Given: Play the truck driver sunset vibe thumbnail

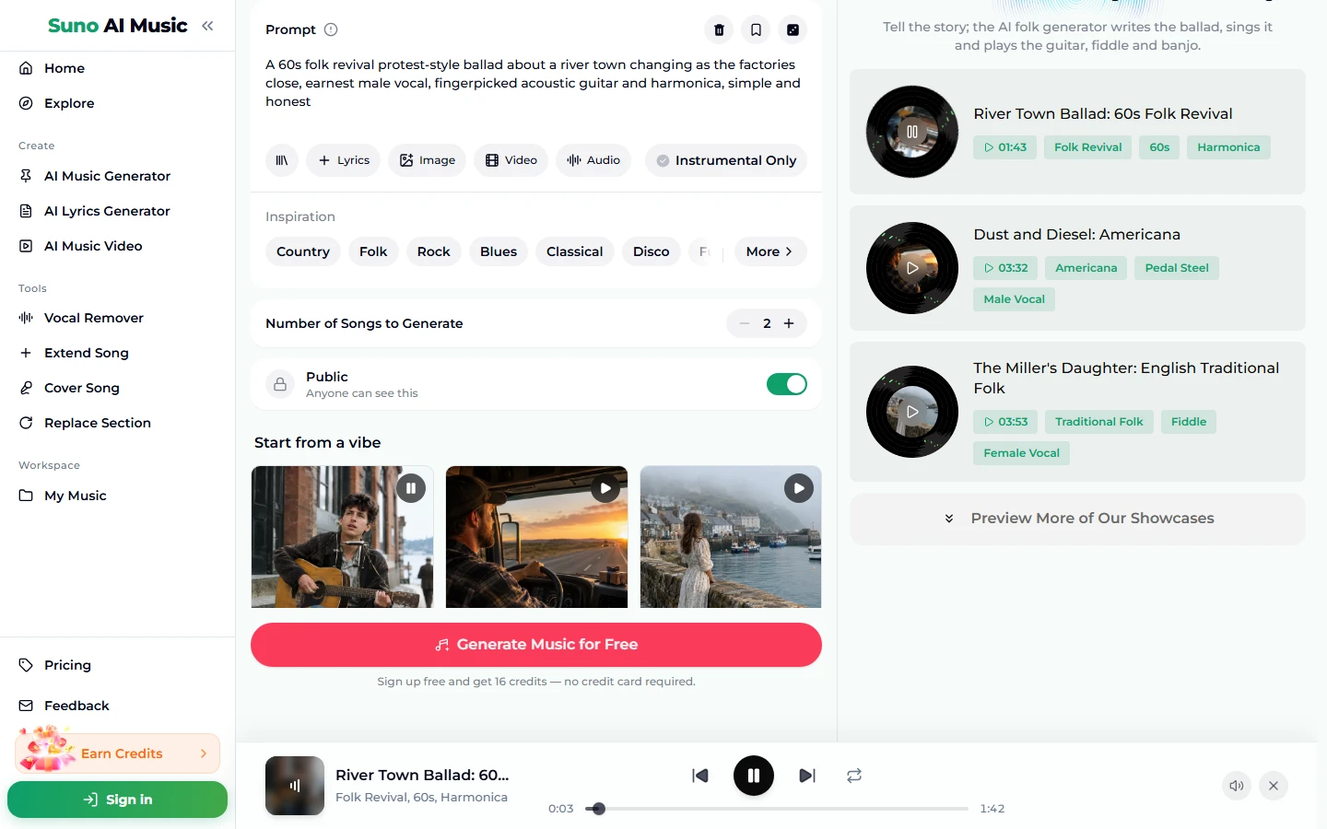Looking at the screenshot, I should tap(605, 488).
